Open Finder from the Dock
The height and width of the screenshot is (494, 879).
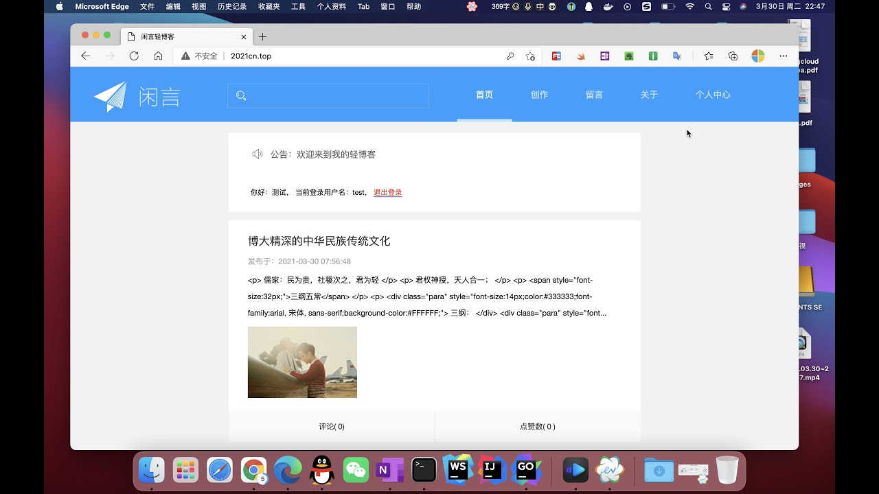[x=152, y=470]
